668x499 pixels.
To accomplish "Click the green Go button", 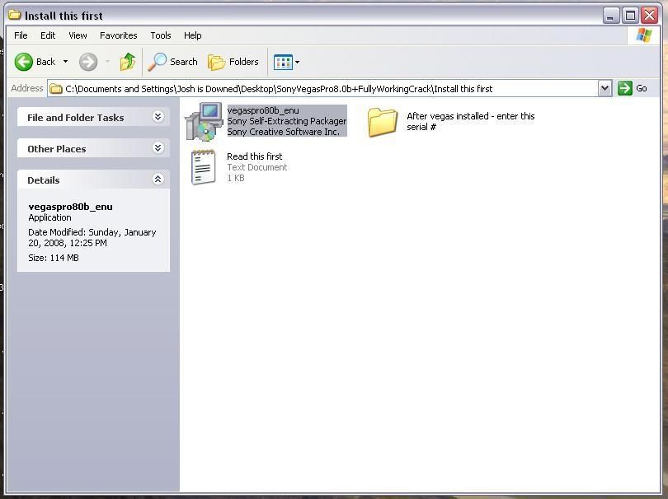I will click(x=633, y=88).
